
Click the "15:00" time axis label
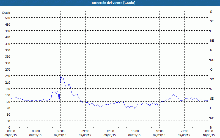coord(135,131)
